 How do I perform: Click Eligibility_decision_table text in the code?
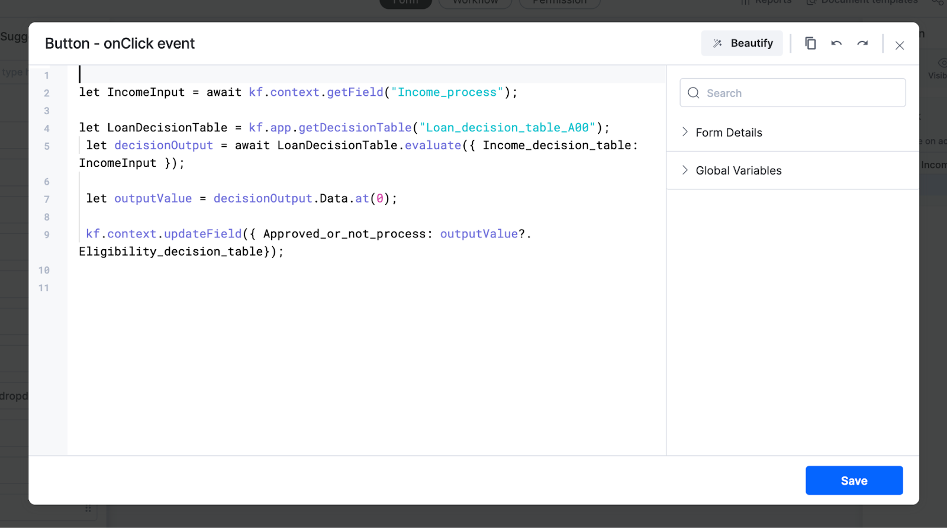pyautogui.click(x=171, y=252)
